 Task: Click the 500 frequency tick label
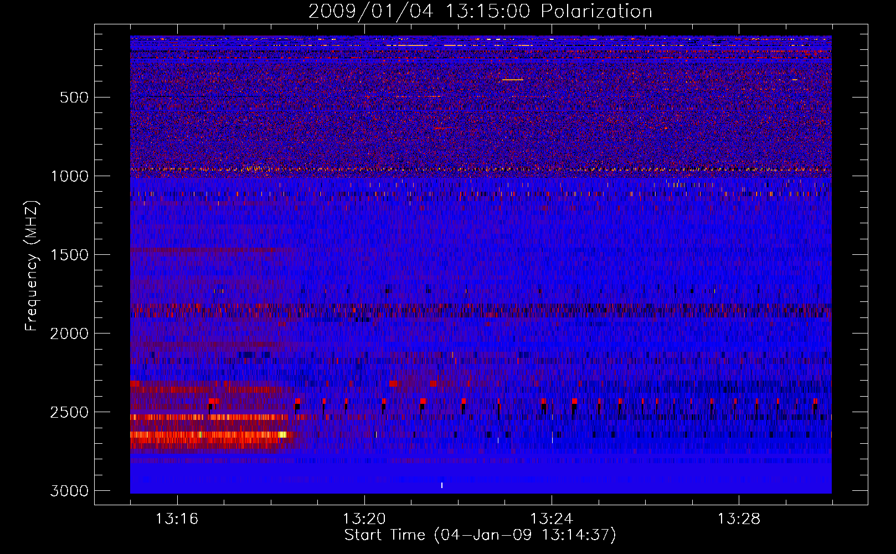[74, 98]
